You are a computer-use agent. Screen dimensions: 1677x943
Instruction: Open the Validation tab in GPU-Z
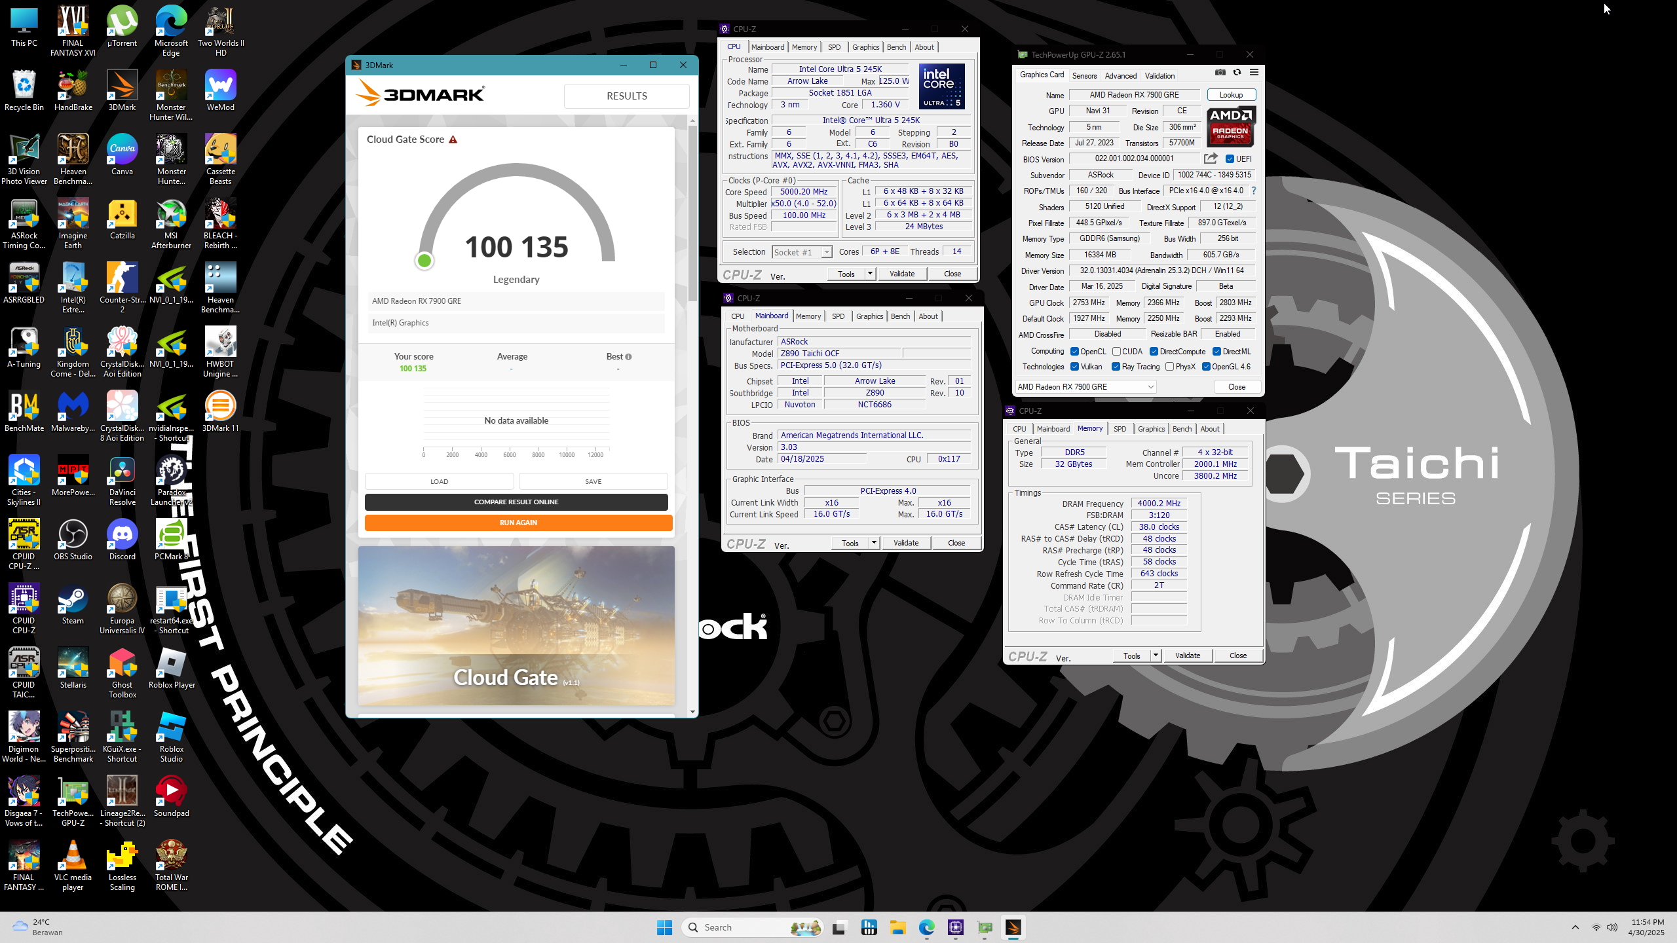(1160, 75)
